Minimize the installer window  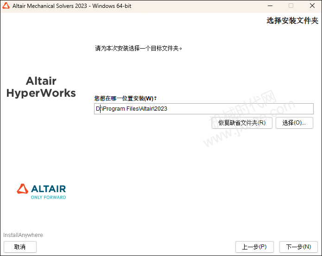[x=270, y=6]
